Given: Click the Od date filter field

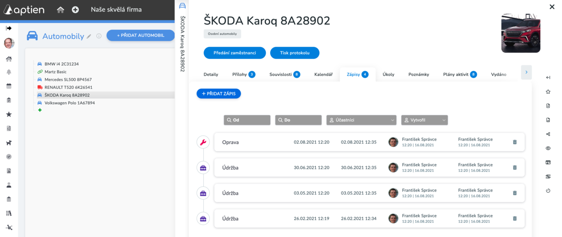Looking at the screenshot, I should (247, 120).
